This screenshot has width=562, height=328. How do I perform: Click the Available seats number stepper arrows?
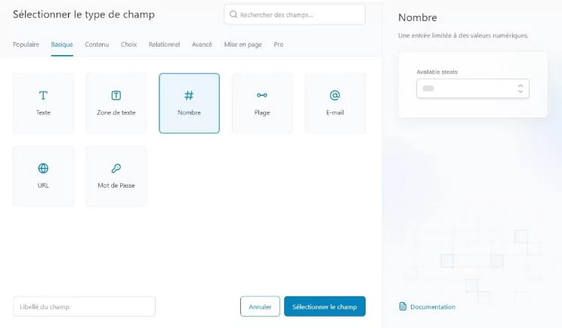[x=520, y=88]
